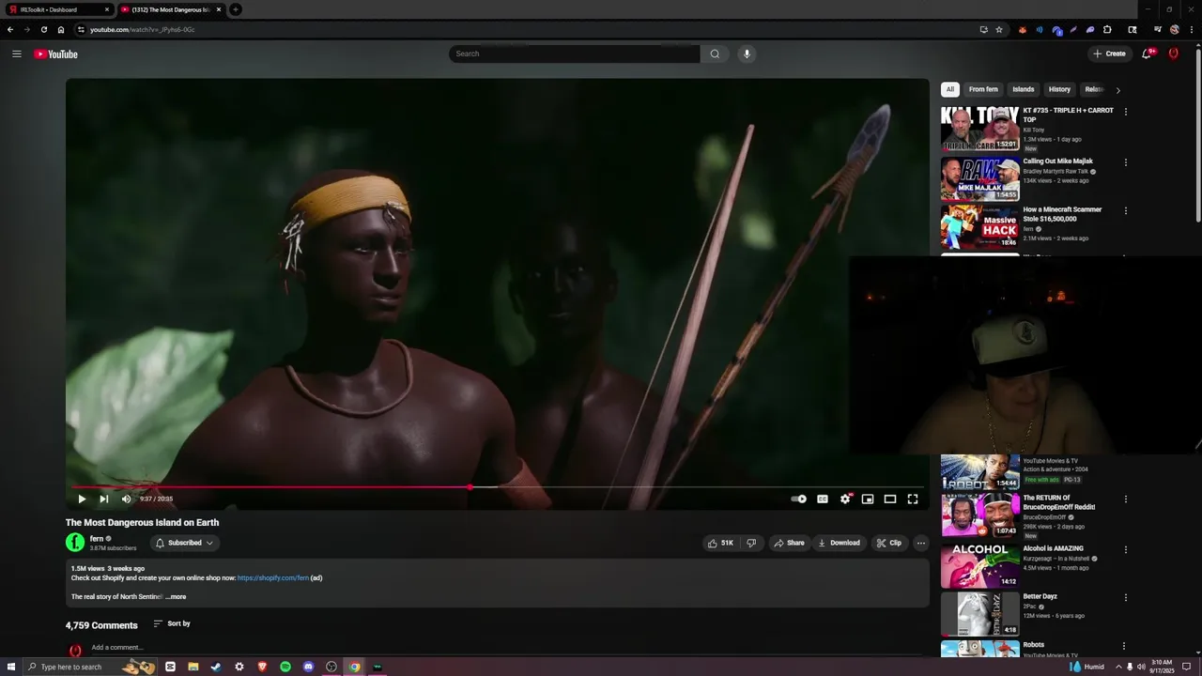Download this video
Image resolution: width=1202 pixels, height=676 pixels.
[840, 543]
